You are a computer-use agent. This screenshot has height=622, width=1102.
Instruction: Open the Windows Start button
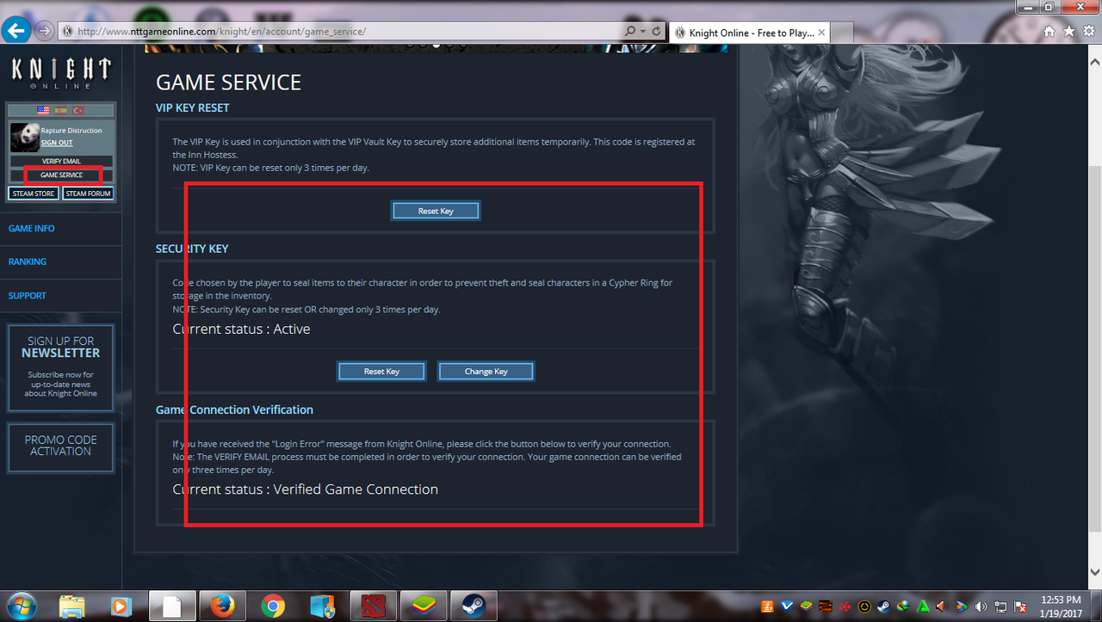pyautogui.click(x=21, y=606)
